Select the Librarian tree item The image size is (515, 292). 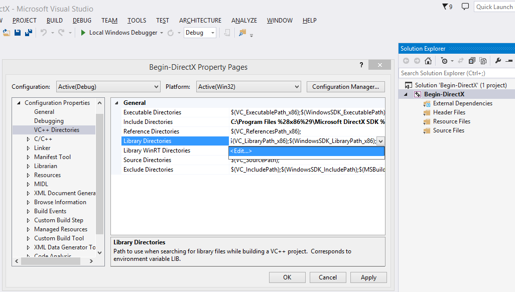coord(46,166)
